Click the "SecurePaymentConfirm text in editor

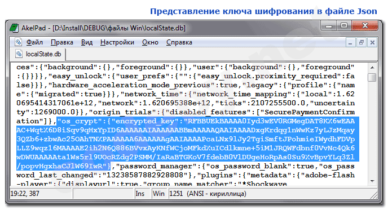tap(307, 112)
